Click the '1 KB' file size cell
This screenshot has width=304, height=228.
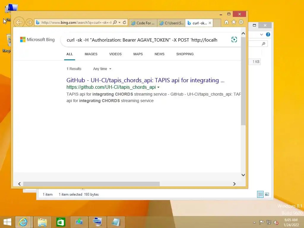coord(256,62)
